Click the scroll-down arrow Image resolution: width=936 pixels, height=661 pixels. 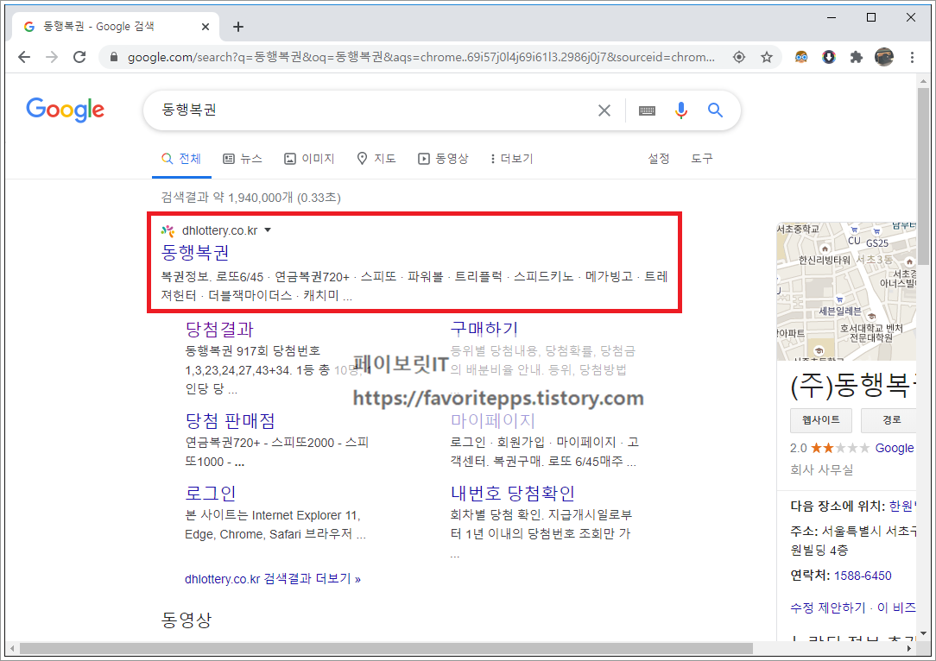(x=923, y=633)
